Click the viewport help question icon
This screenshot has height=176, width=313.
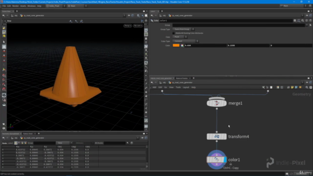point(146,21)
